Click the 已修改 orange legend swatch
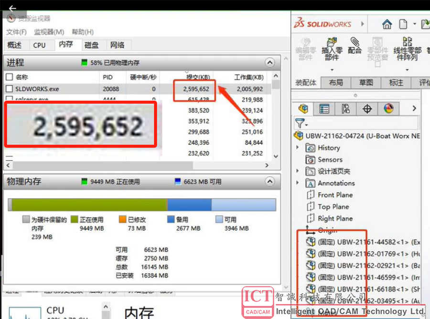Viewport: 430px width, 319px height. click(x=122, y=219)
